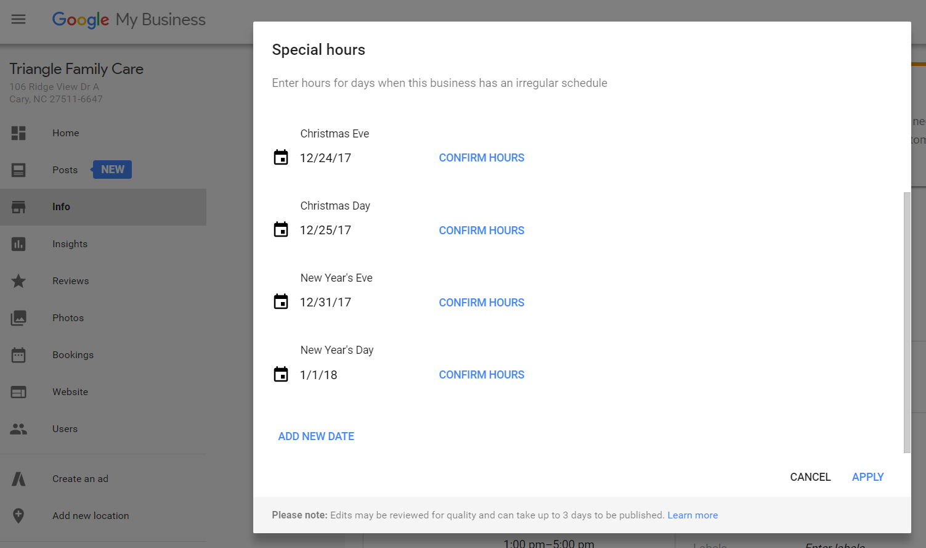Click the Add new location pin icon
The height and width of the screenshot is (548, 926).
pos(18,515)
